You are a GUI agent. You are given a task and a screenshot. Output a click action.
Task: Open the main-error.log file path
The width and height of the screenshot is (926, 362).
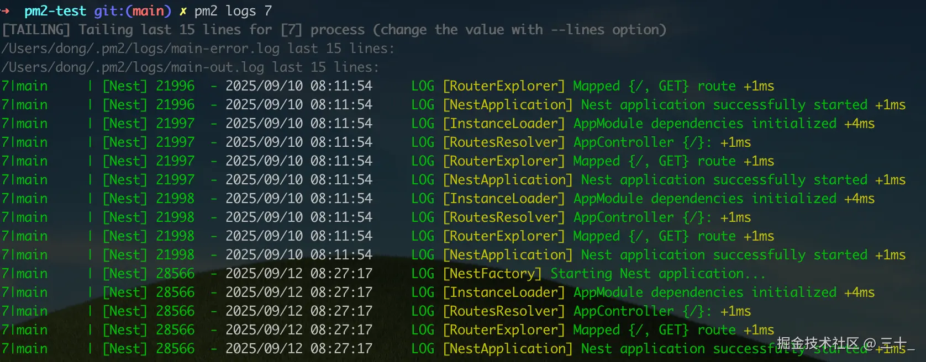pos(140,49)
